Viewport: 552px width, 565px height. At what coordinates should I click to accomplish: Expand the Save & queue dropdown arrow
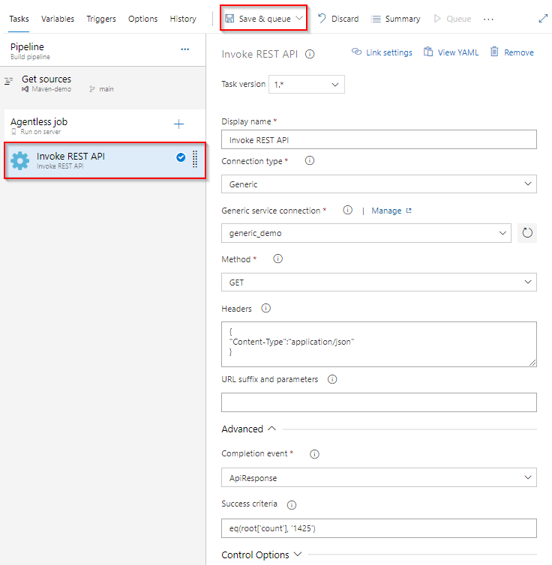299,18
